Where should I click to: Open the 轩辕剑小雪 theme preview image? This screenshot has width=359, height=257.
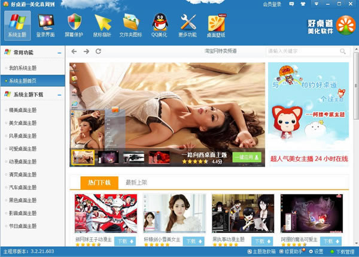pos(175,213)
